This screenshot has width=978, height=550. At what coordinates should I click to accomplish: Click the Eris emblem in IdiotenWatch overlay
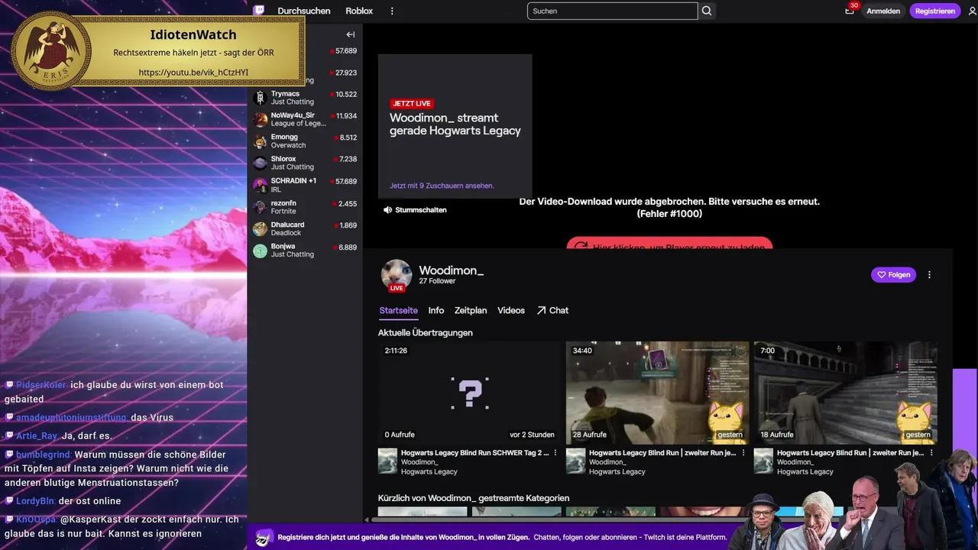(52, 51)
